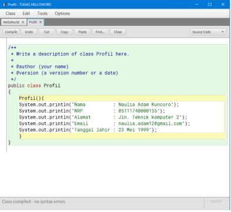Click the 'saved' status indicator
This screenshot has height=212, width=231.
tap(216, 201)
